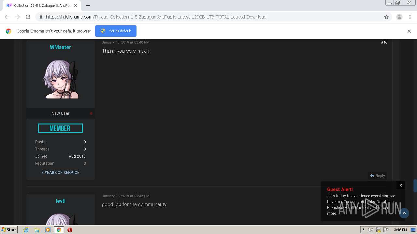View site info via the padlock icon
The width and height of the screenshot is (417, 234).
pyautogui.click(x=41, y=17)
